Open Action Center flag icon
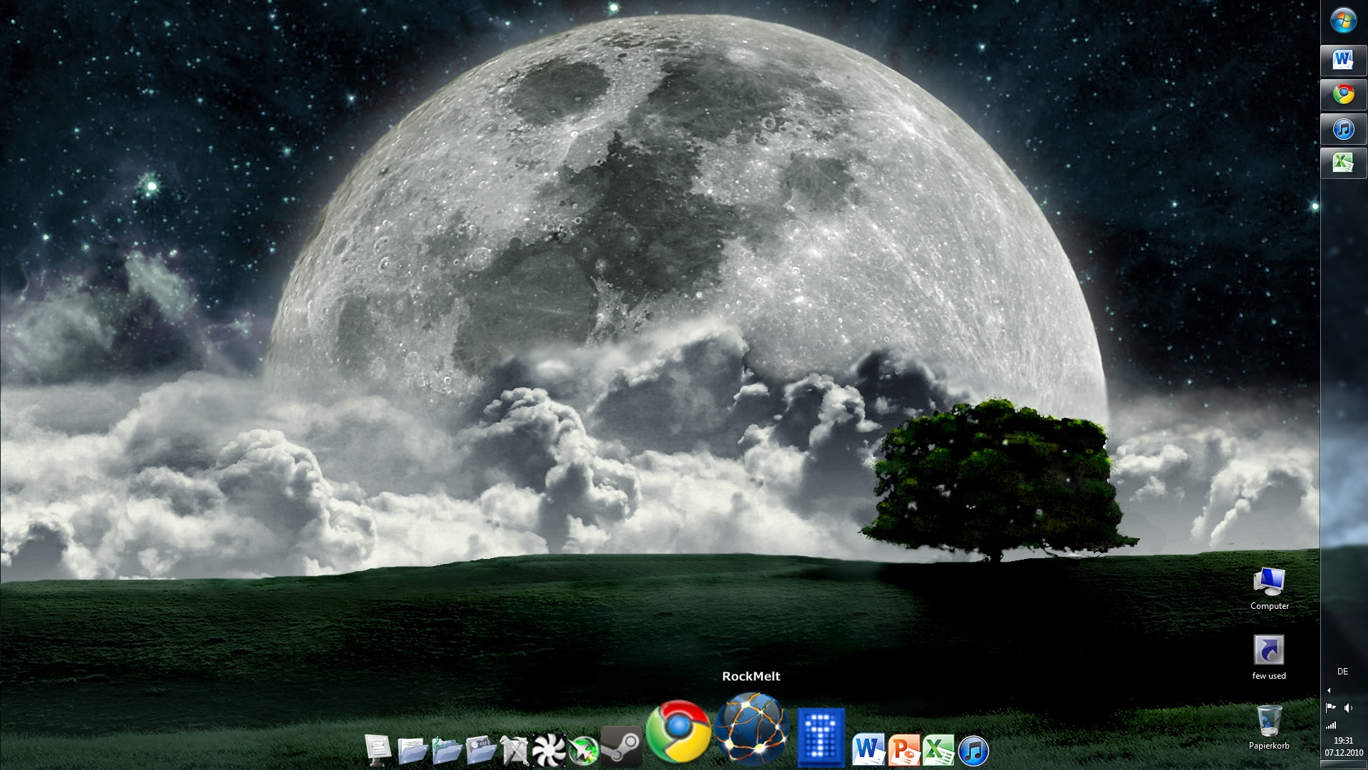Viewport: 1368px width, 770px height. (1330, 708)
